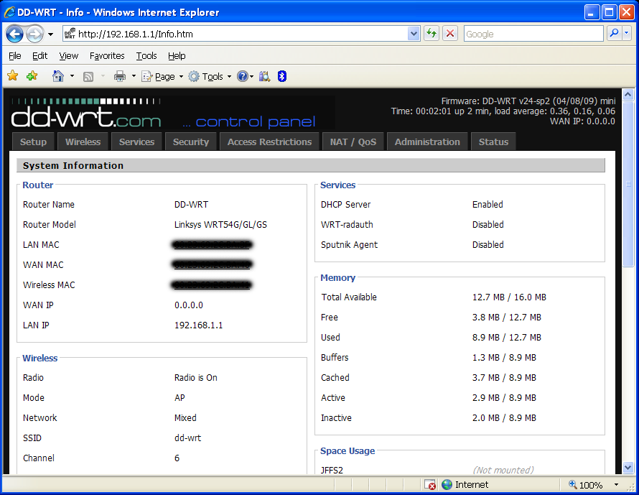The image size is (639, 495).
Task: Click Total Available memory 12.7 MB / 16.0 MB
Action: pyautogui.click(x=509, y=297)
